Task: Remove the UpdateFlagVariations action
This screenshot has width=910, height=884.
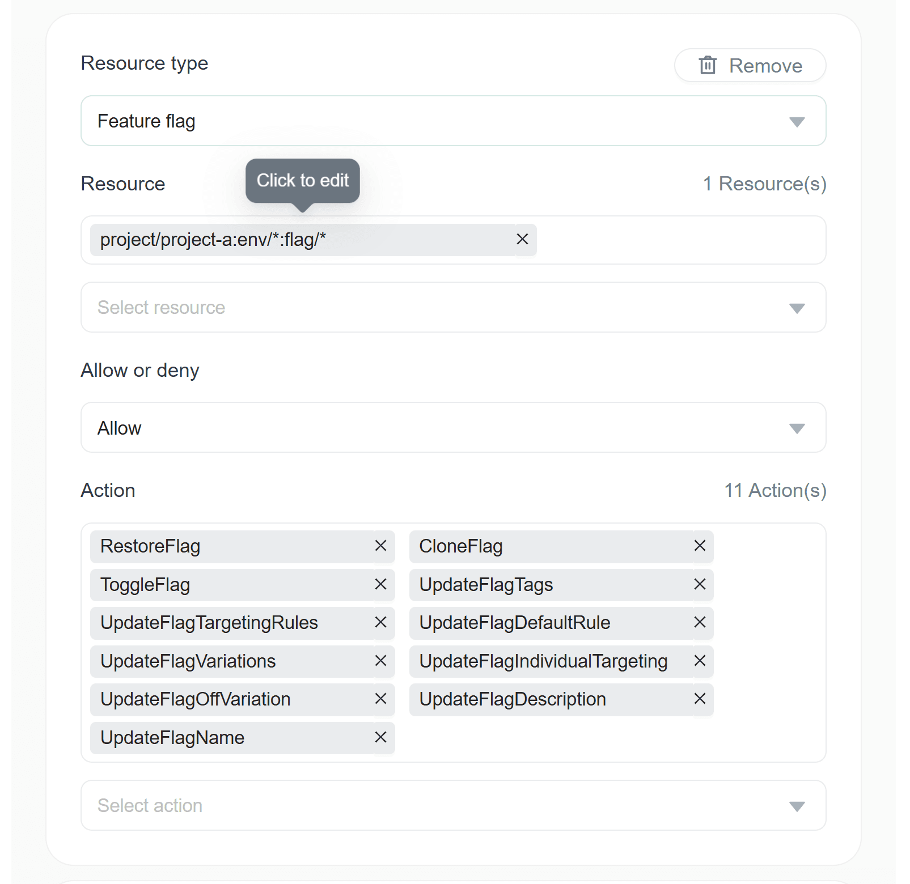Action: point(380,661)
